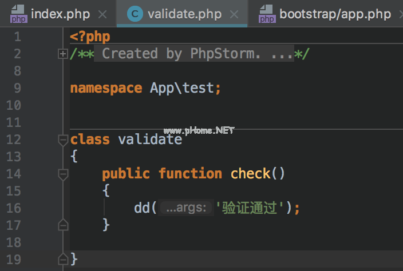403x271 pixels.
Task: Click the PHP file icon on index.php tab
Action: (x=18, y=14)
